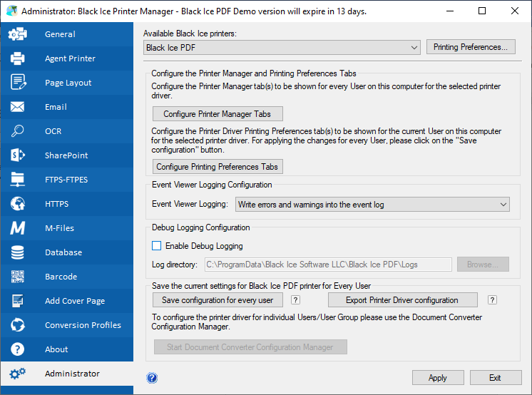
Task: Click Configure Printer Manager Tabs button
Action: click(218, 114)
